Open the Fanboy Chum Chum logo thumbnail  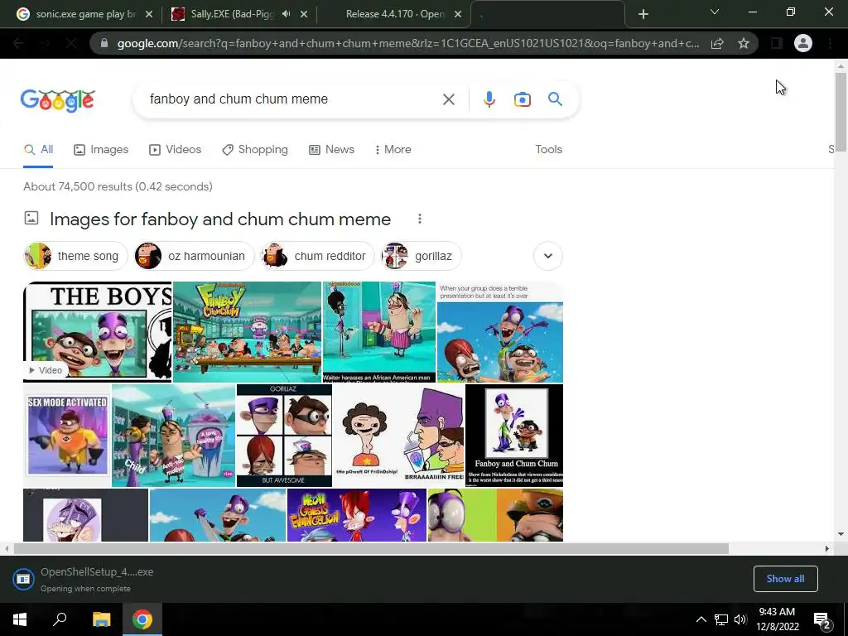click(247, 331)
